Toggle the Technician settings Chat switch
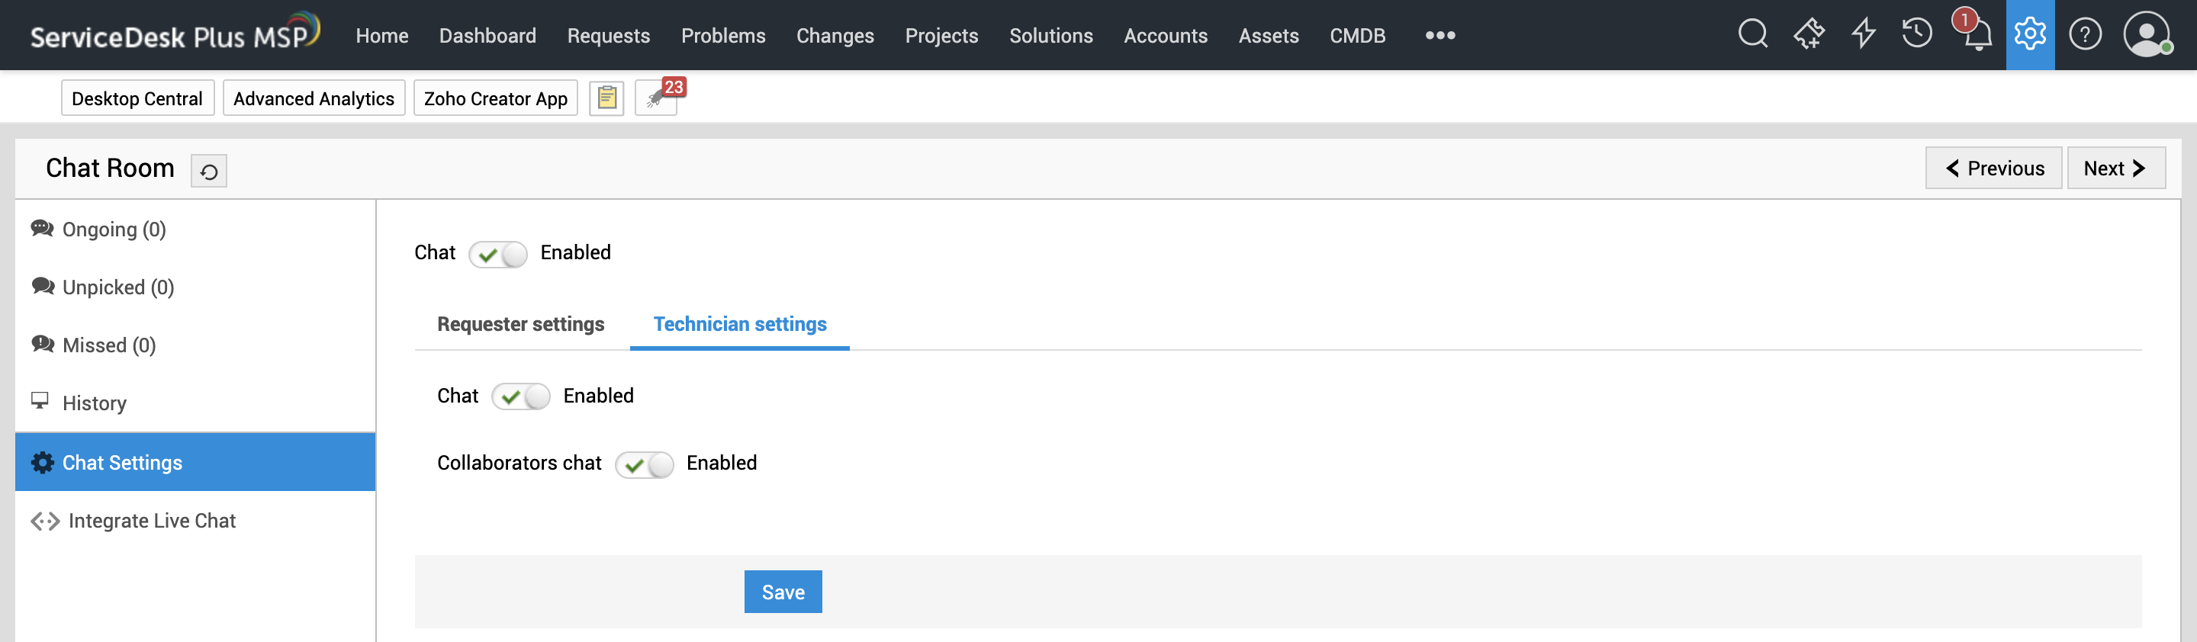 pyautogui.click(x=521, y=397)
